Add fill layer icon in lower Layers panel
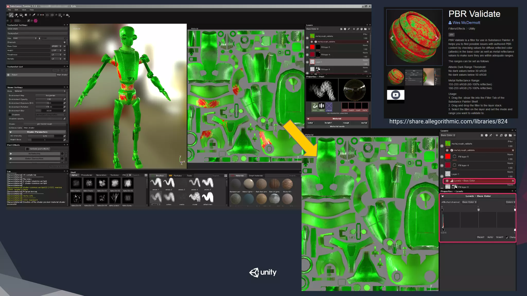The width and height of the screenshot is (527, 296). pyautogui.click(x=501, y=135)
